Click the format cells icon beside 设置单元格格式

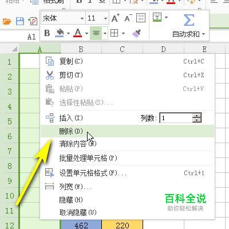point(50,172)
